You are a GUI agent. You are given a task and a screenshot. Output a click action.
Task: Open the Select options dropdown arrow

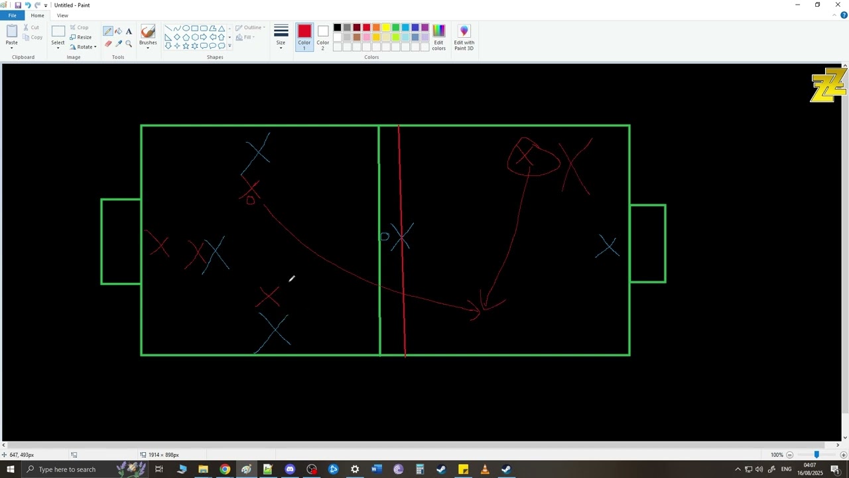(x=58, y=47)
